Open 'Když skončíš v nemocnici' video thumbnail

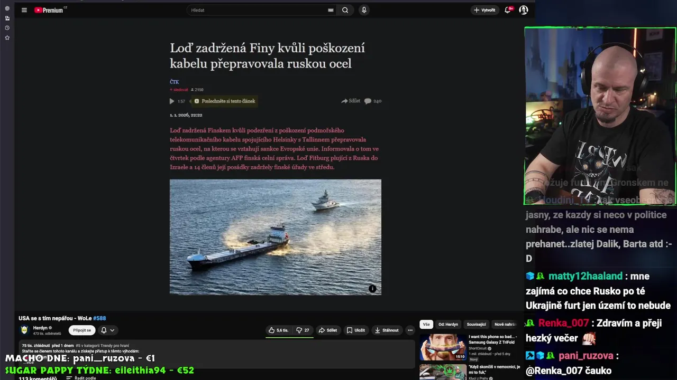pyautogui.click(x=443, y=372)
